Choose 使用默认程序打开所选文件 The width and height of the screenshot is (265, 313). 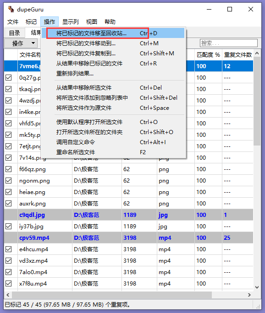tap(113, 122)
